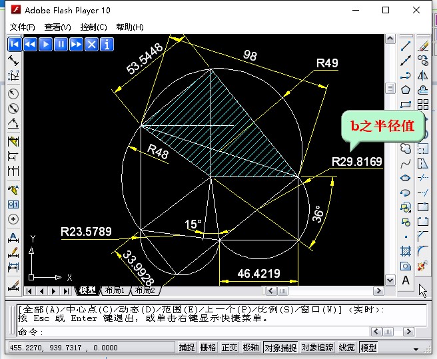Image resolution: width=437 pixels, height=359 pixels.
Task: Toggle 捕捉 snap mode in status bar
Action: tap(187, 348)
